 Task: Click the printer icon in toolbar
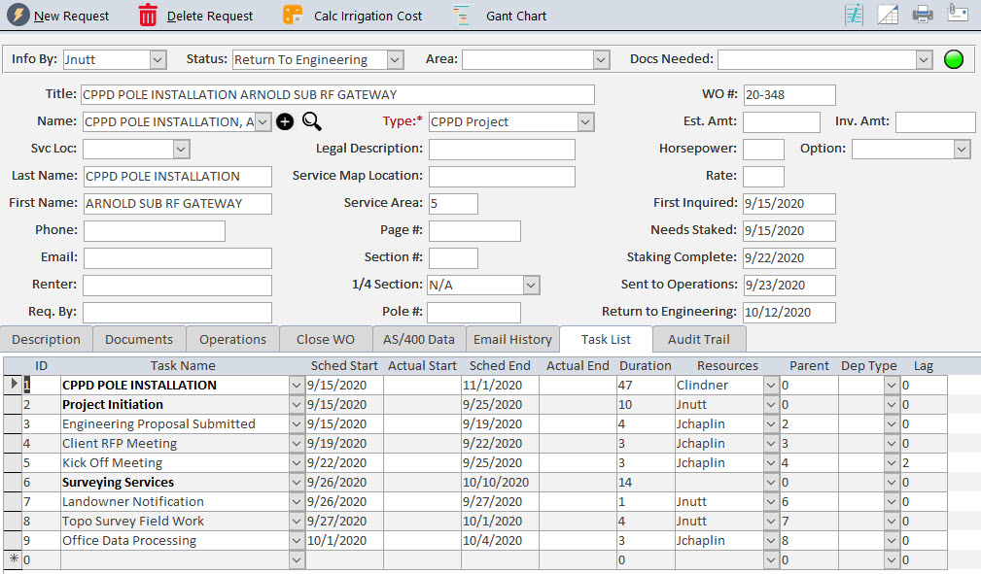[923, 15]
